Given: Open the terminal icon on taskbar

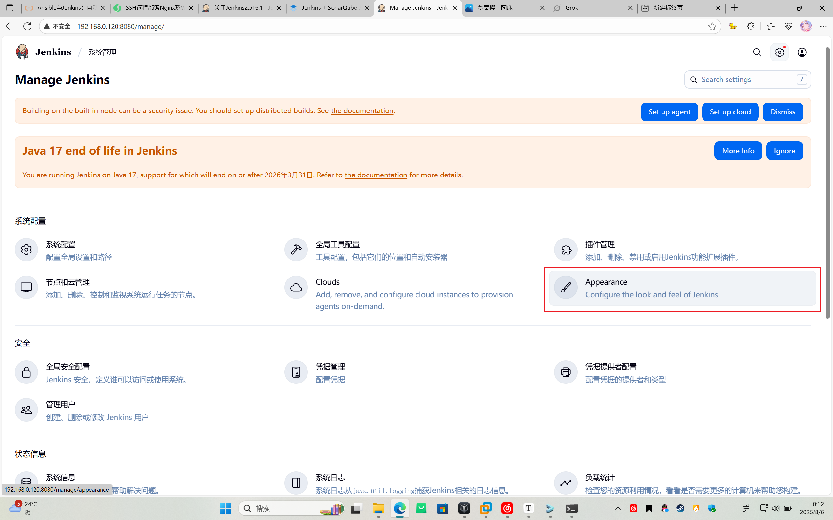Looking at the screenshot, I should tap(571, 508).
